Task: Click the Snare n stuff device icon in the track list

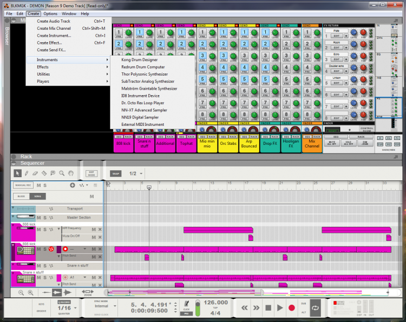Action: coord(25,279)
